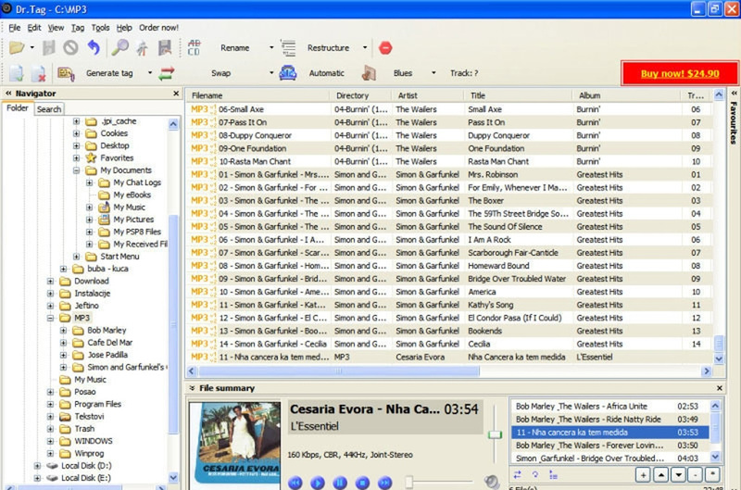
Task: Play the current track
Action: 318,483
